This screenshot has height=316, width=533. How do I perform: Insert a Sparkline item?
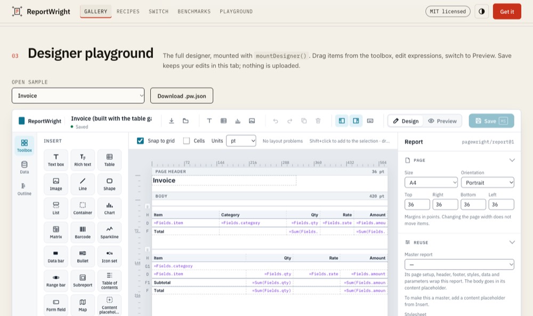109,232
